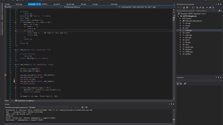The width and height of the screenshot is (223, 125).
Task: Open the global scope dropdown
Action: (x=90, y=7)
